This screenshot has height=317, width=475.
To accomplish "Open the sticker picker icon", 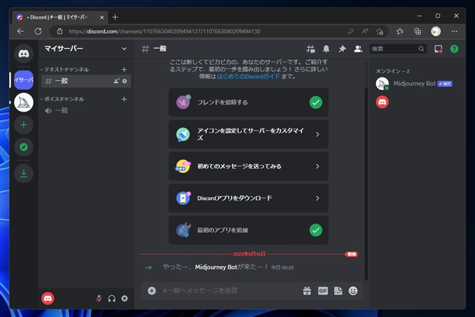I will click(338, 290).
